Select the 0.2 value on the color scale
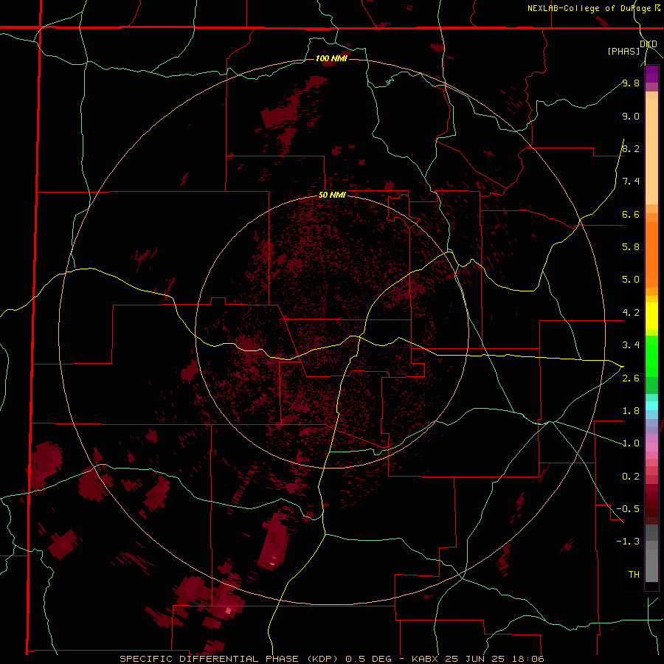Screen dimensions: 664x664 click(631, 477)
